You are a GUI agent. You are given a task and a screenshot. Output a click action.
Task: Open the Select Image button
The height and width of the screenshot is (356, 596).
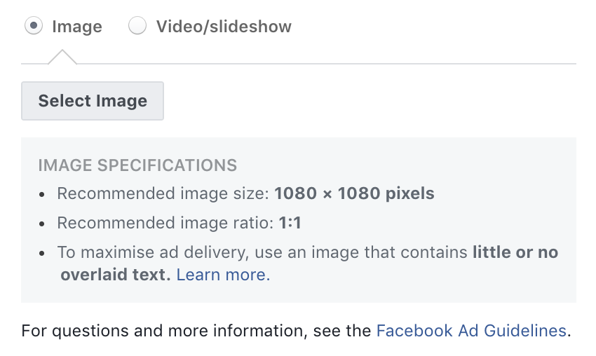tap(93, 101)
